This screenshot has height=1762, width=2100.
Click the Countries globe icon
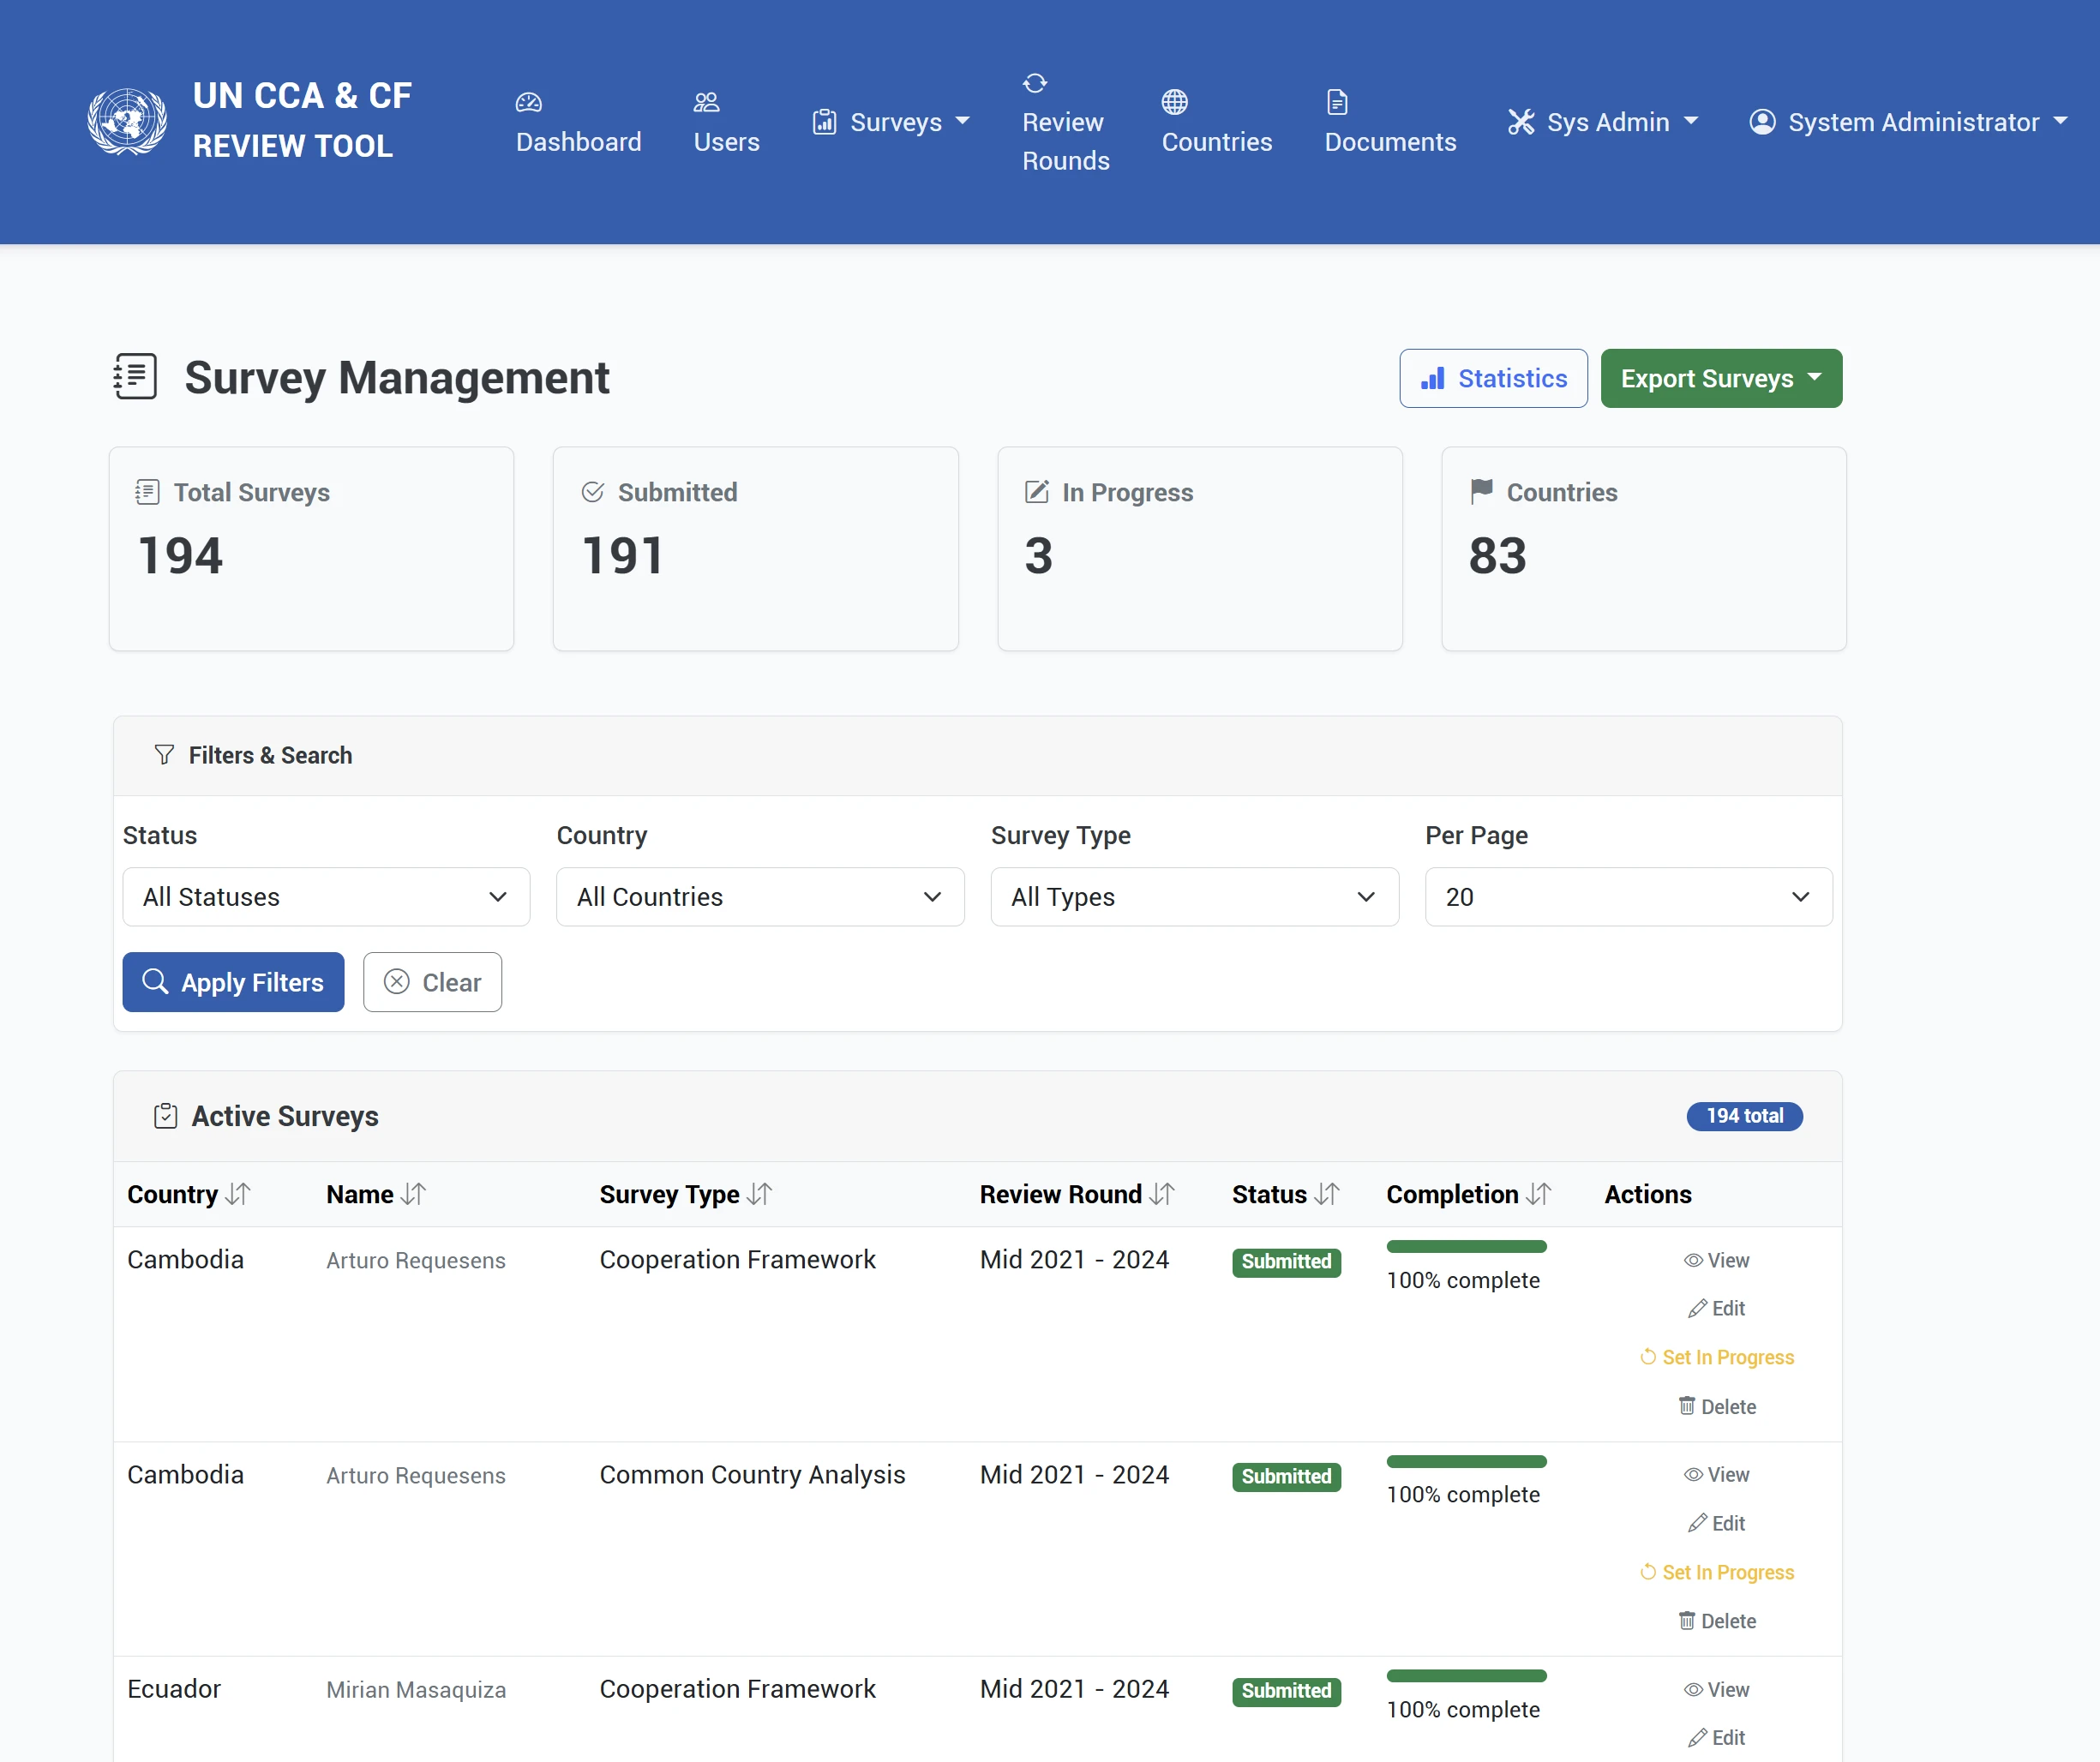pos(1174,102)
